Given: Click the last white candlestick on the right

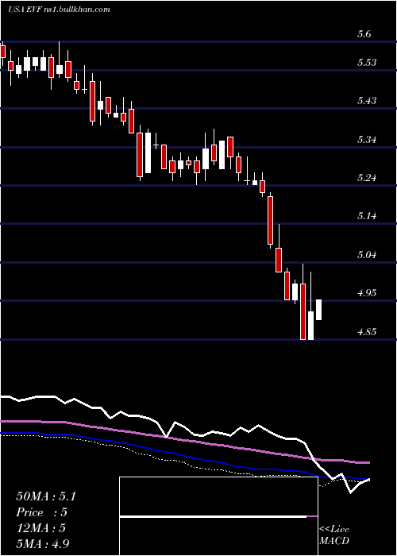Looking at the screenshot, I should (318, 310).
